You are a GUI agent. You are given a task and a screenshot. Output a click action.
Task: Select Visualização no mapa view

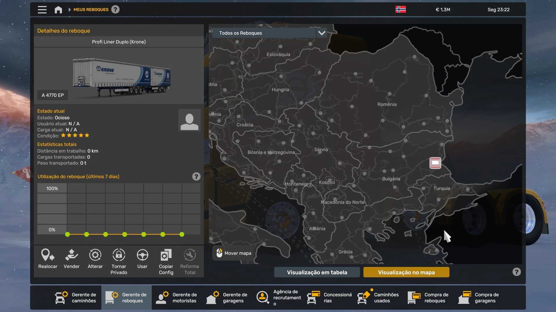[x=406, y=272]
